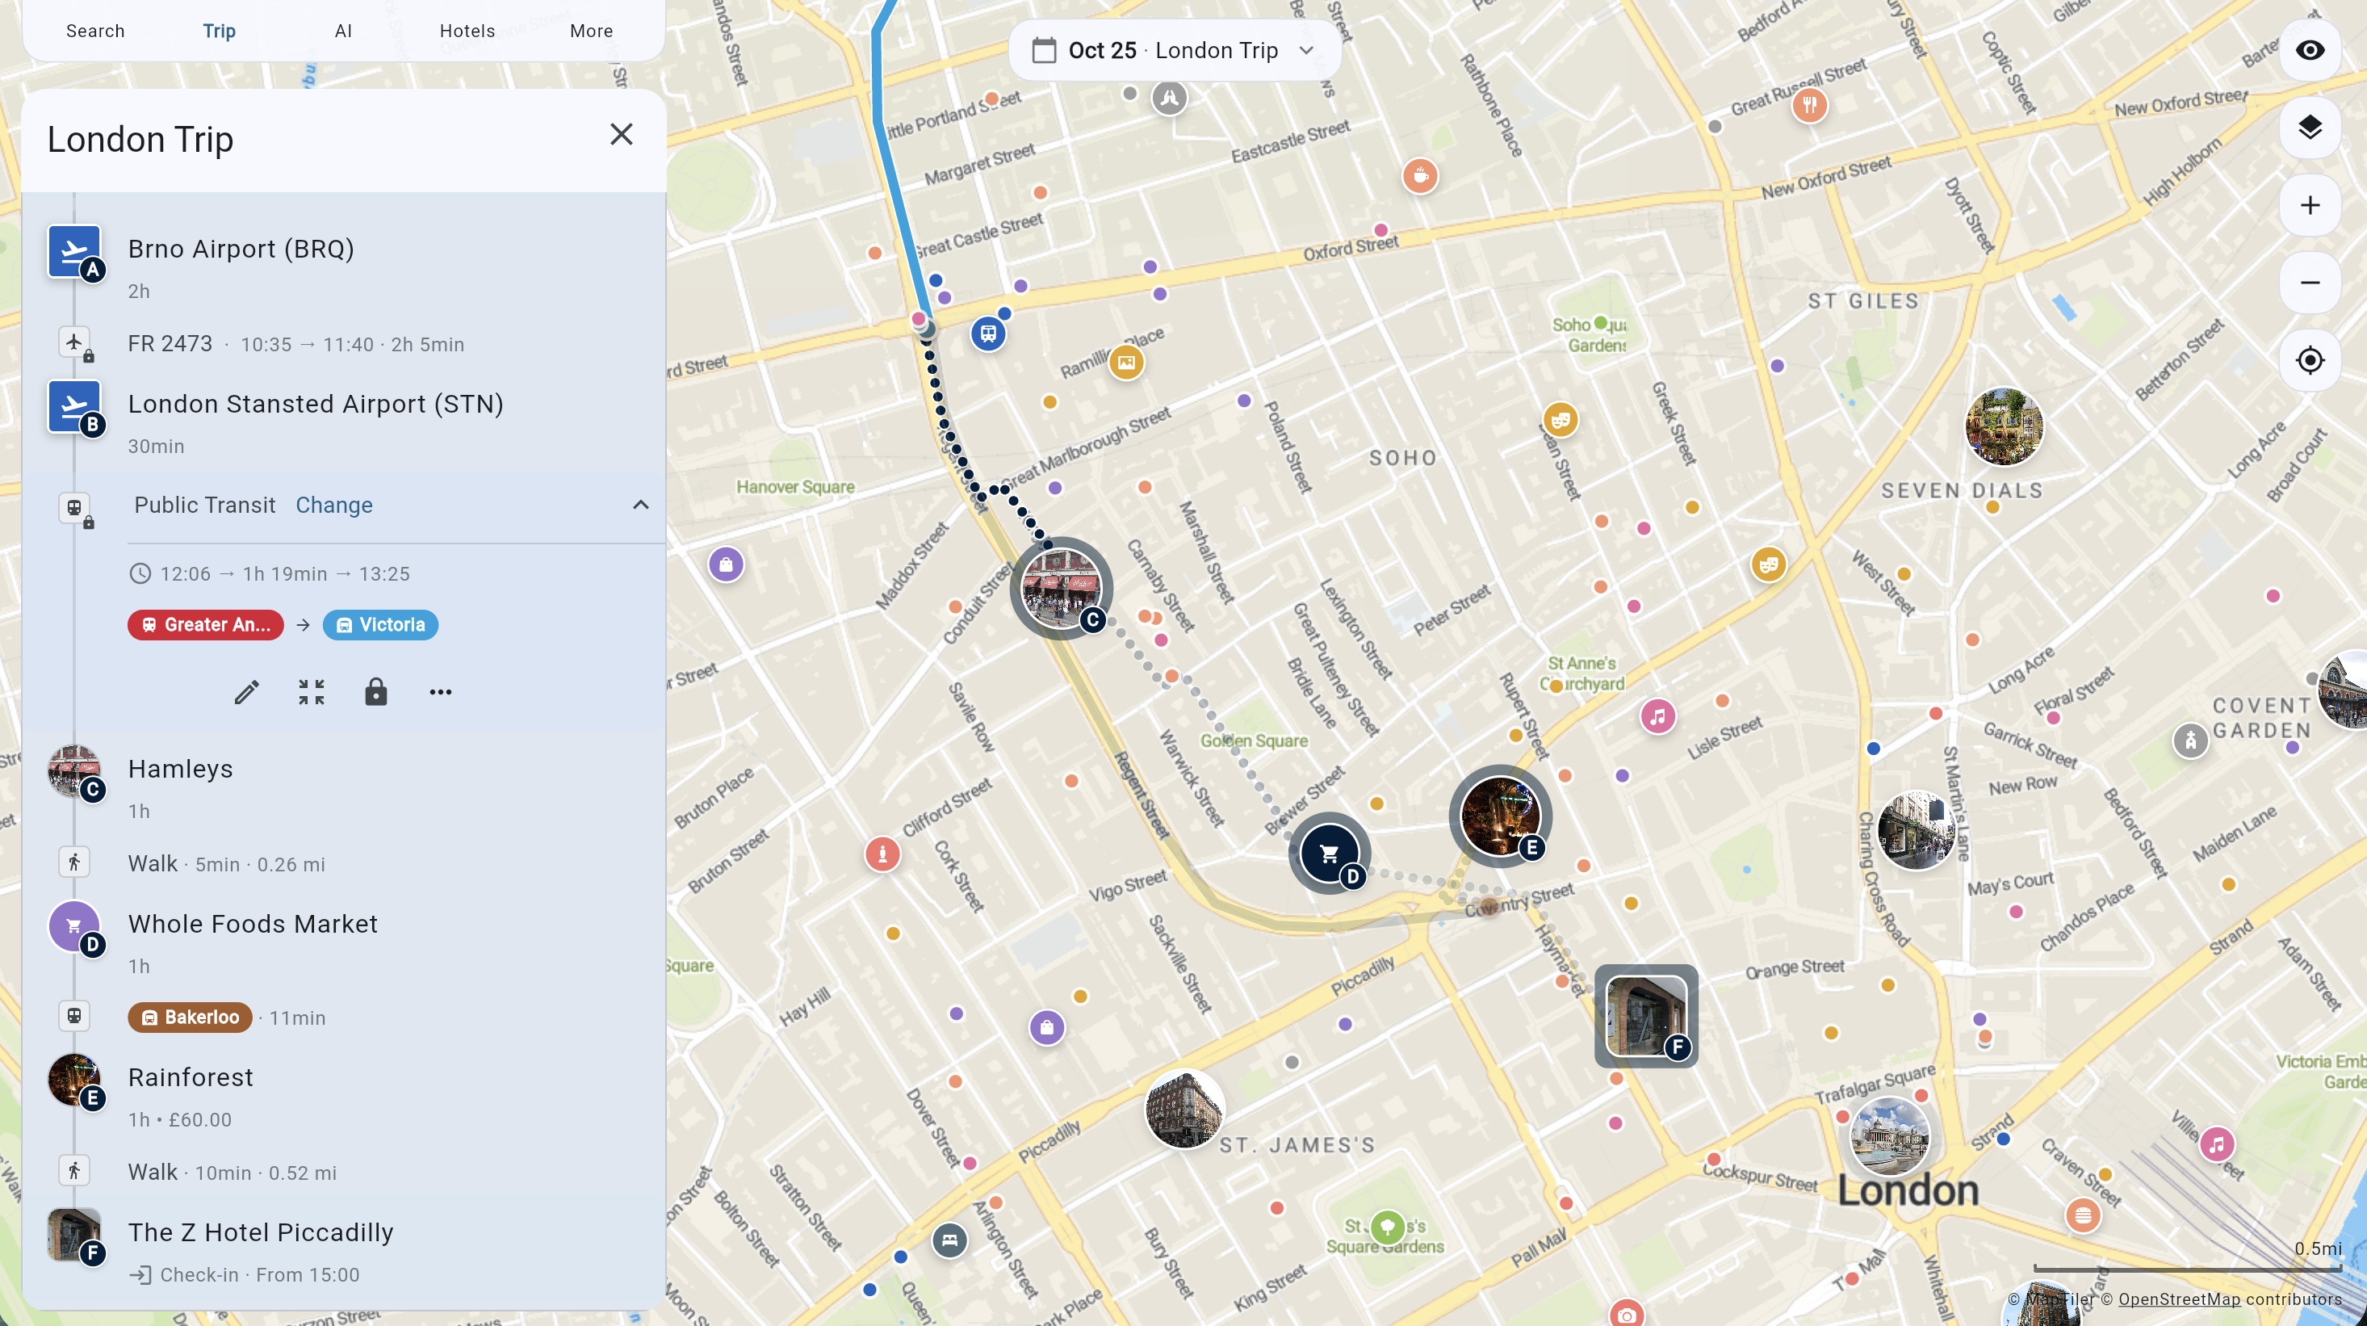This screenshot has width=2367, height=1326.
Task: Click the shopping bag marker near Hay Hill
Action: pyautogui.click(x=1046, y=1027)
